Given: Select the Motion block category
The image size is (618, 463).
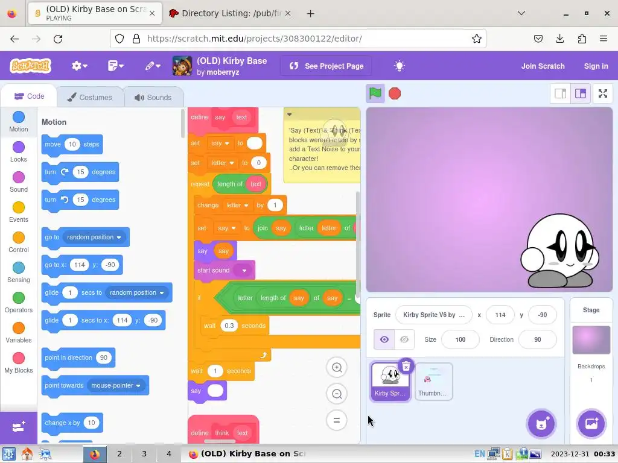Looking at the screenshot, I should coord(19,122).
